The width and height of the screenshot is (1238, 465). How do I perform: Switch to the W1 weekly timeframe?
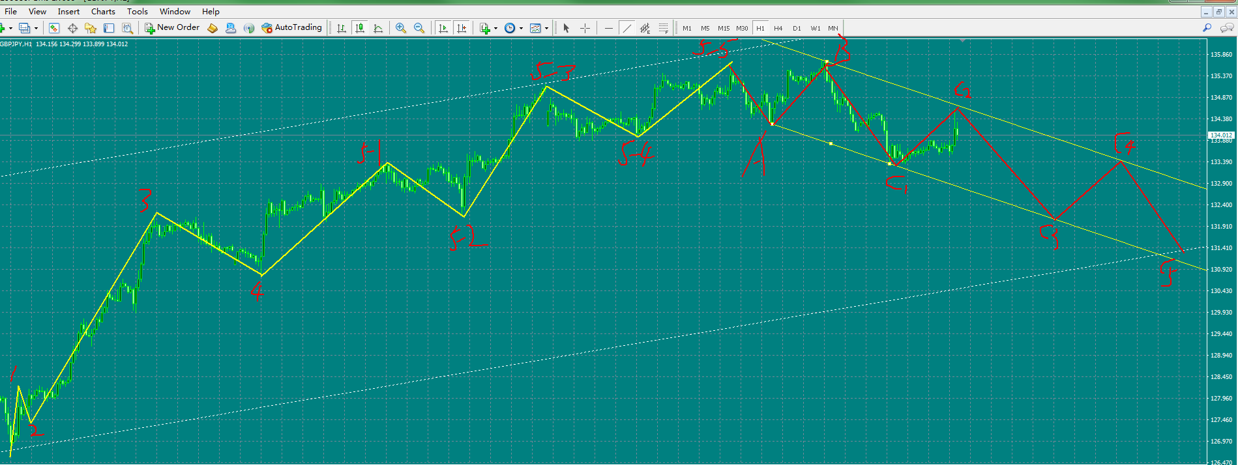[816, 28]
